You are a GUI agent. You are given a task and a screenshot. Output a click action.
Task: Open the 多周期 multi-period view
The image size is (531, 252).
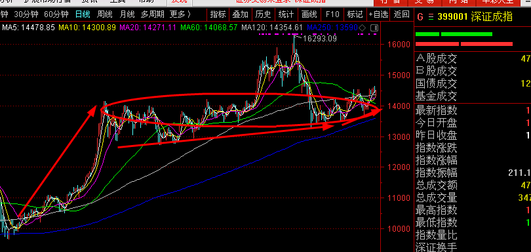click(153, 14)
